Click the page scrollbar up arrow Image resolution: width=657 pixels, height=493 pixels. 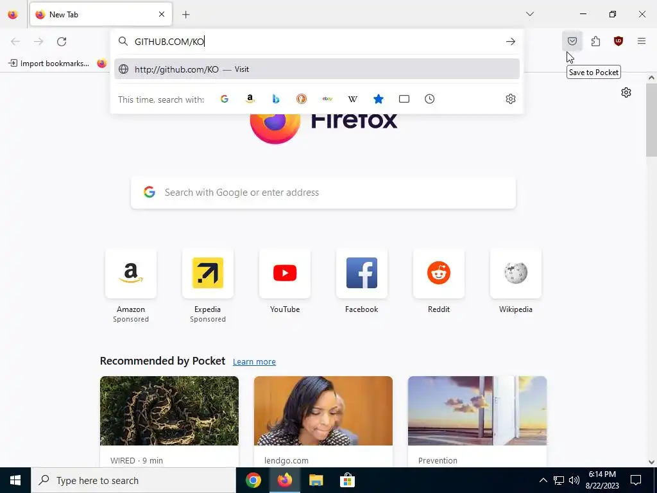tap(651, 78)
